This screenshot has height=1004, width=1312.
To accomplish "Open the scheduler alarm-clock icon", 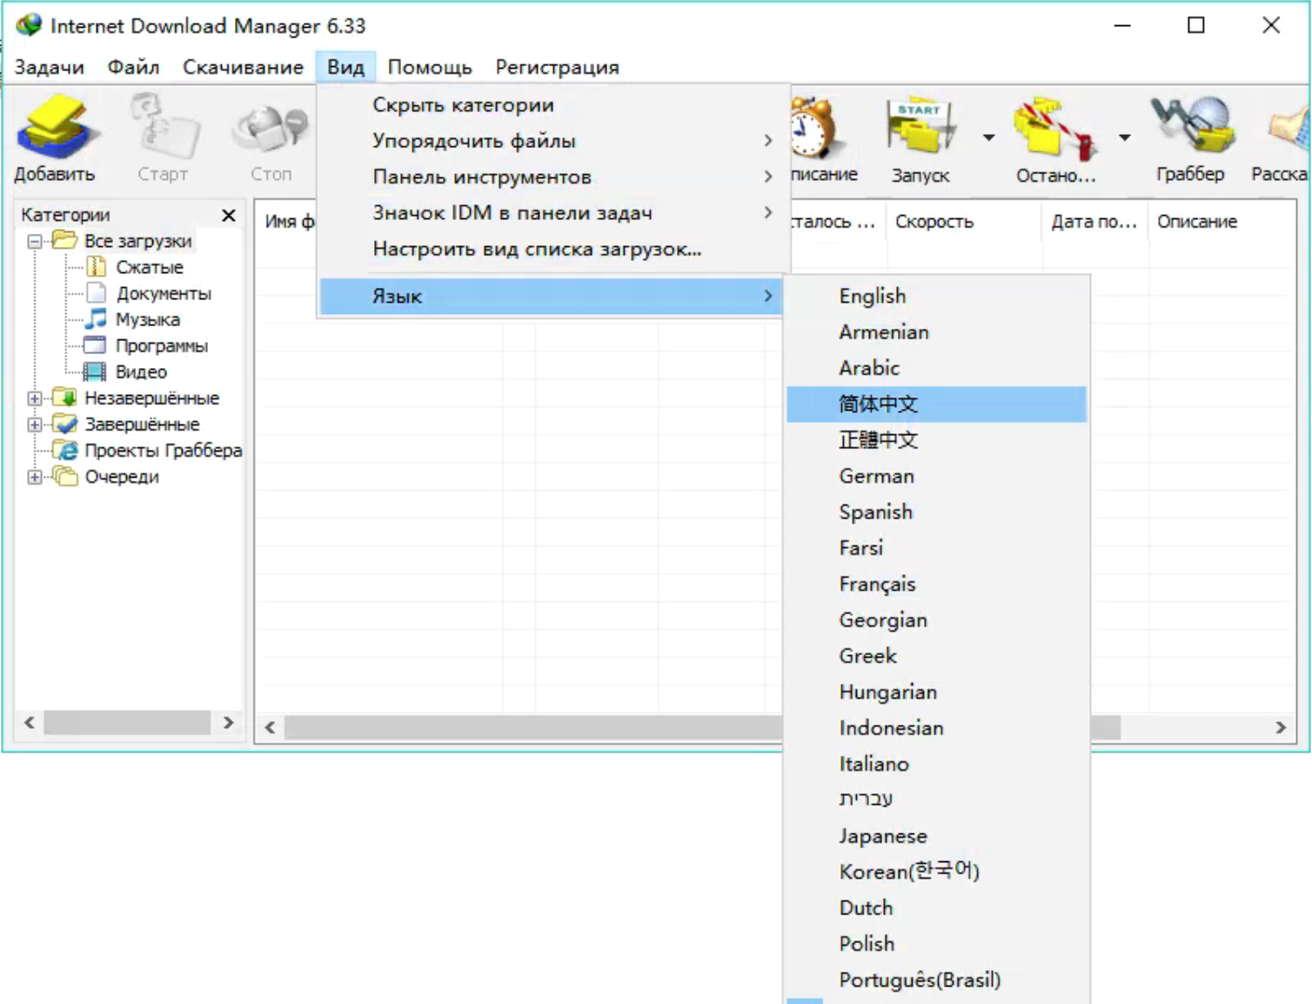I will click(x=811, y=129).
